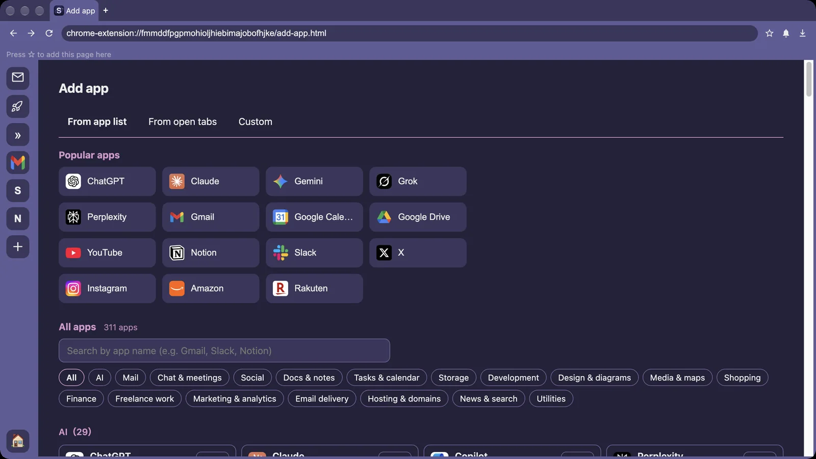This screenshot has width=816, height=459.
Task: Select the Gemini popular app
Action: [314, 182]
